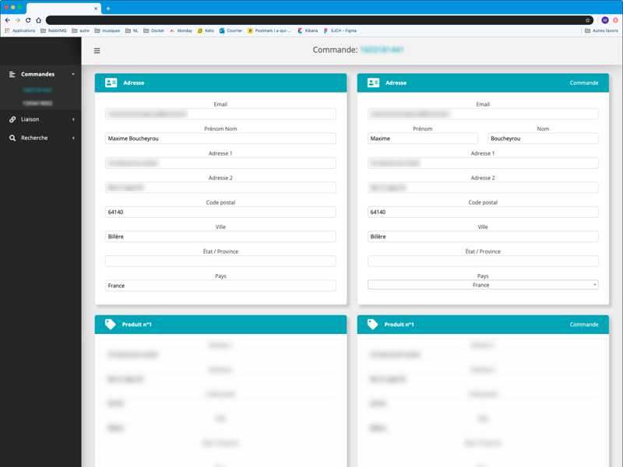Open the Kibana bookmark
623x467 pixels.
coord(308,31)
